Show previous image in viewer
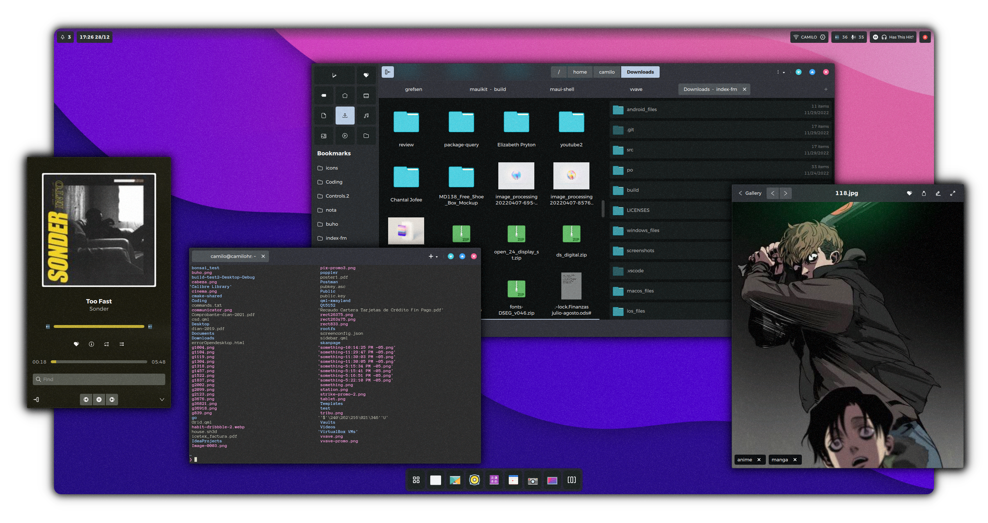Screen dimensions: 988x523 [x=773, y=193]
